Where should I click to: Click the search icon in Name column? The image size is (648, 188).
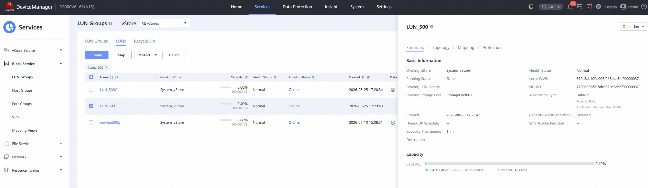(x=112, y=78)
